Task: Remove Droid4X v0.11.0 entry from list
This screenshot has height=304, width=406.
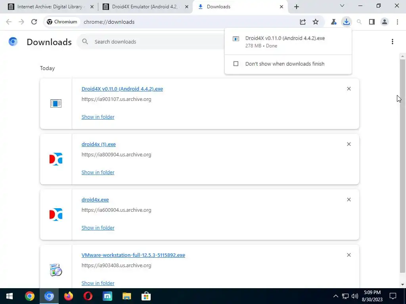Action: point(349,89)
